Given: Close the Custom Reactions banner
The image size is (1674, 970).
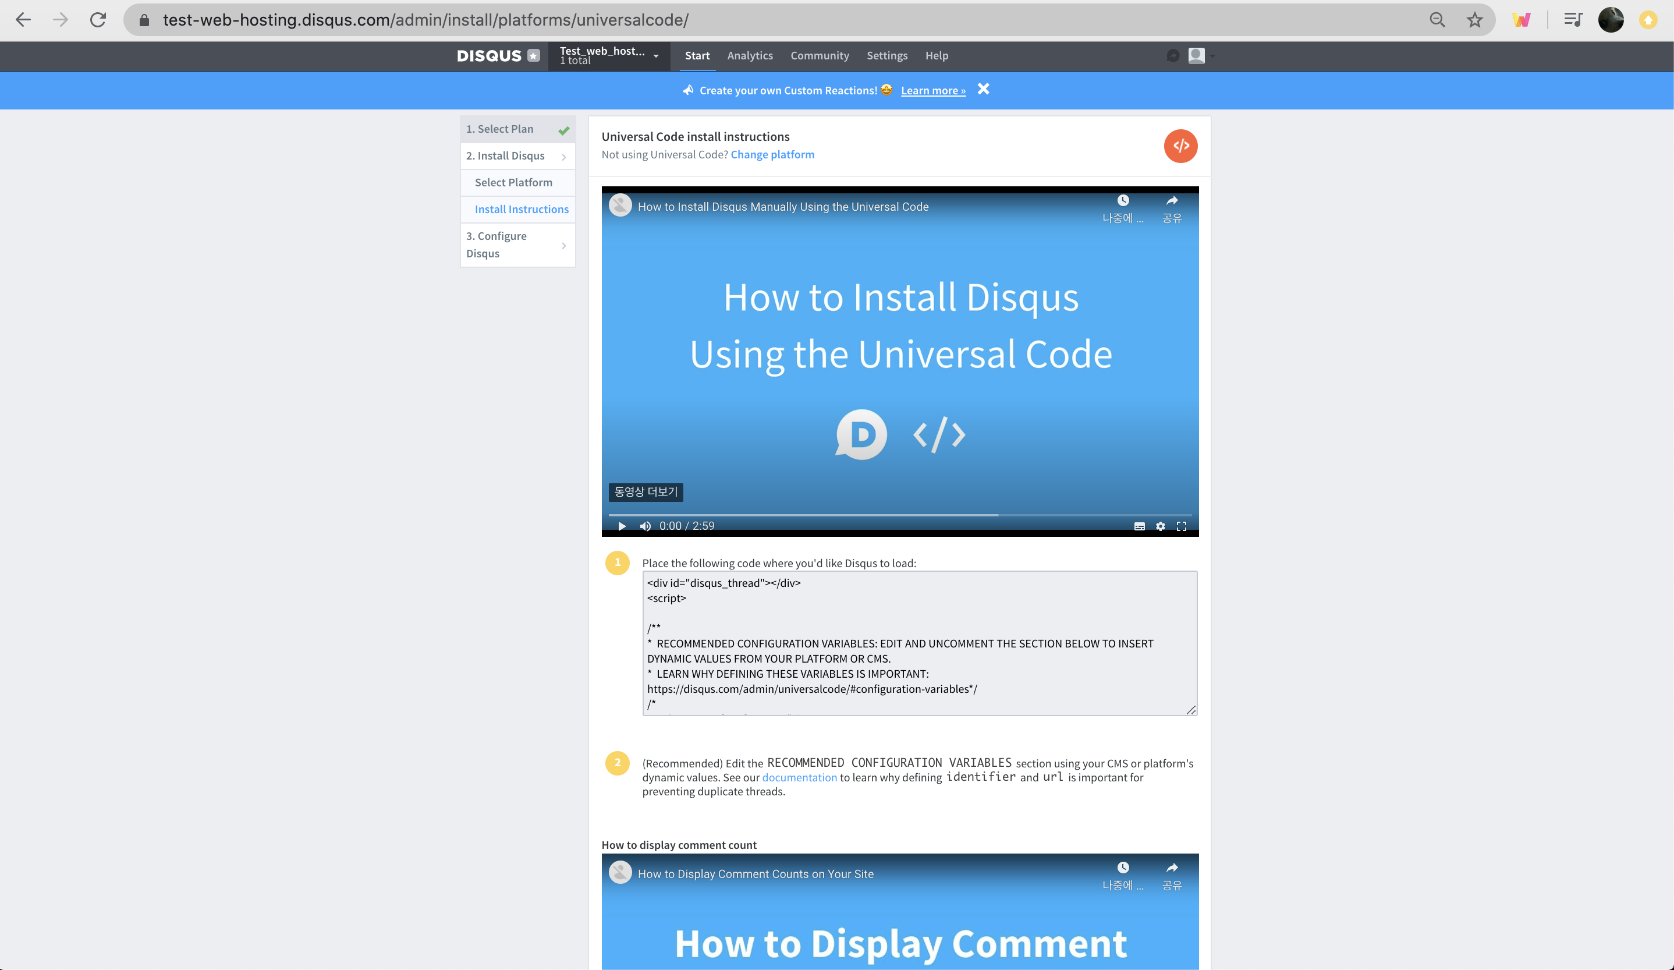Looking at the screenshot, I should pos(983,89).
